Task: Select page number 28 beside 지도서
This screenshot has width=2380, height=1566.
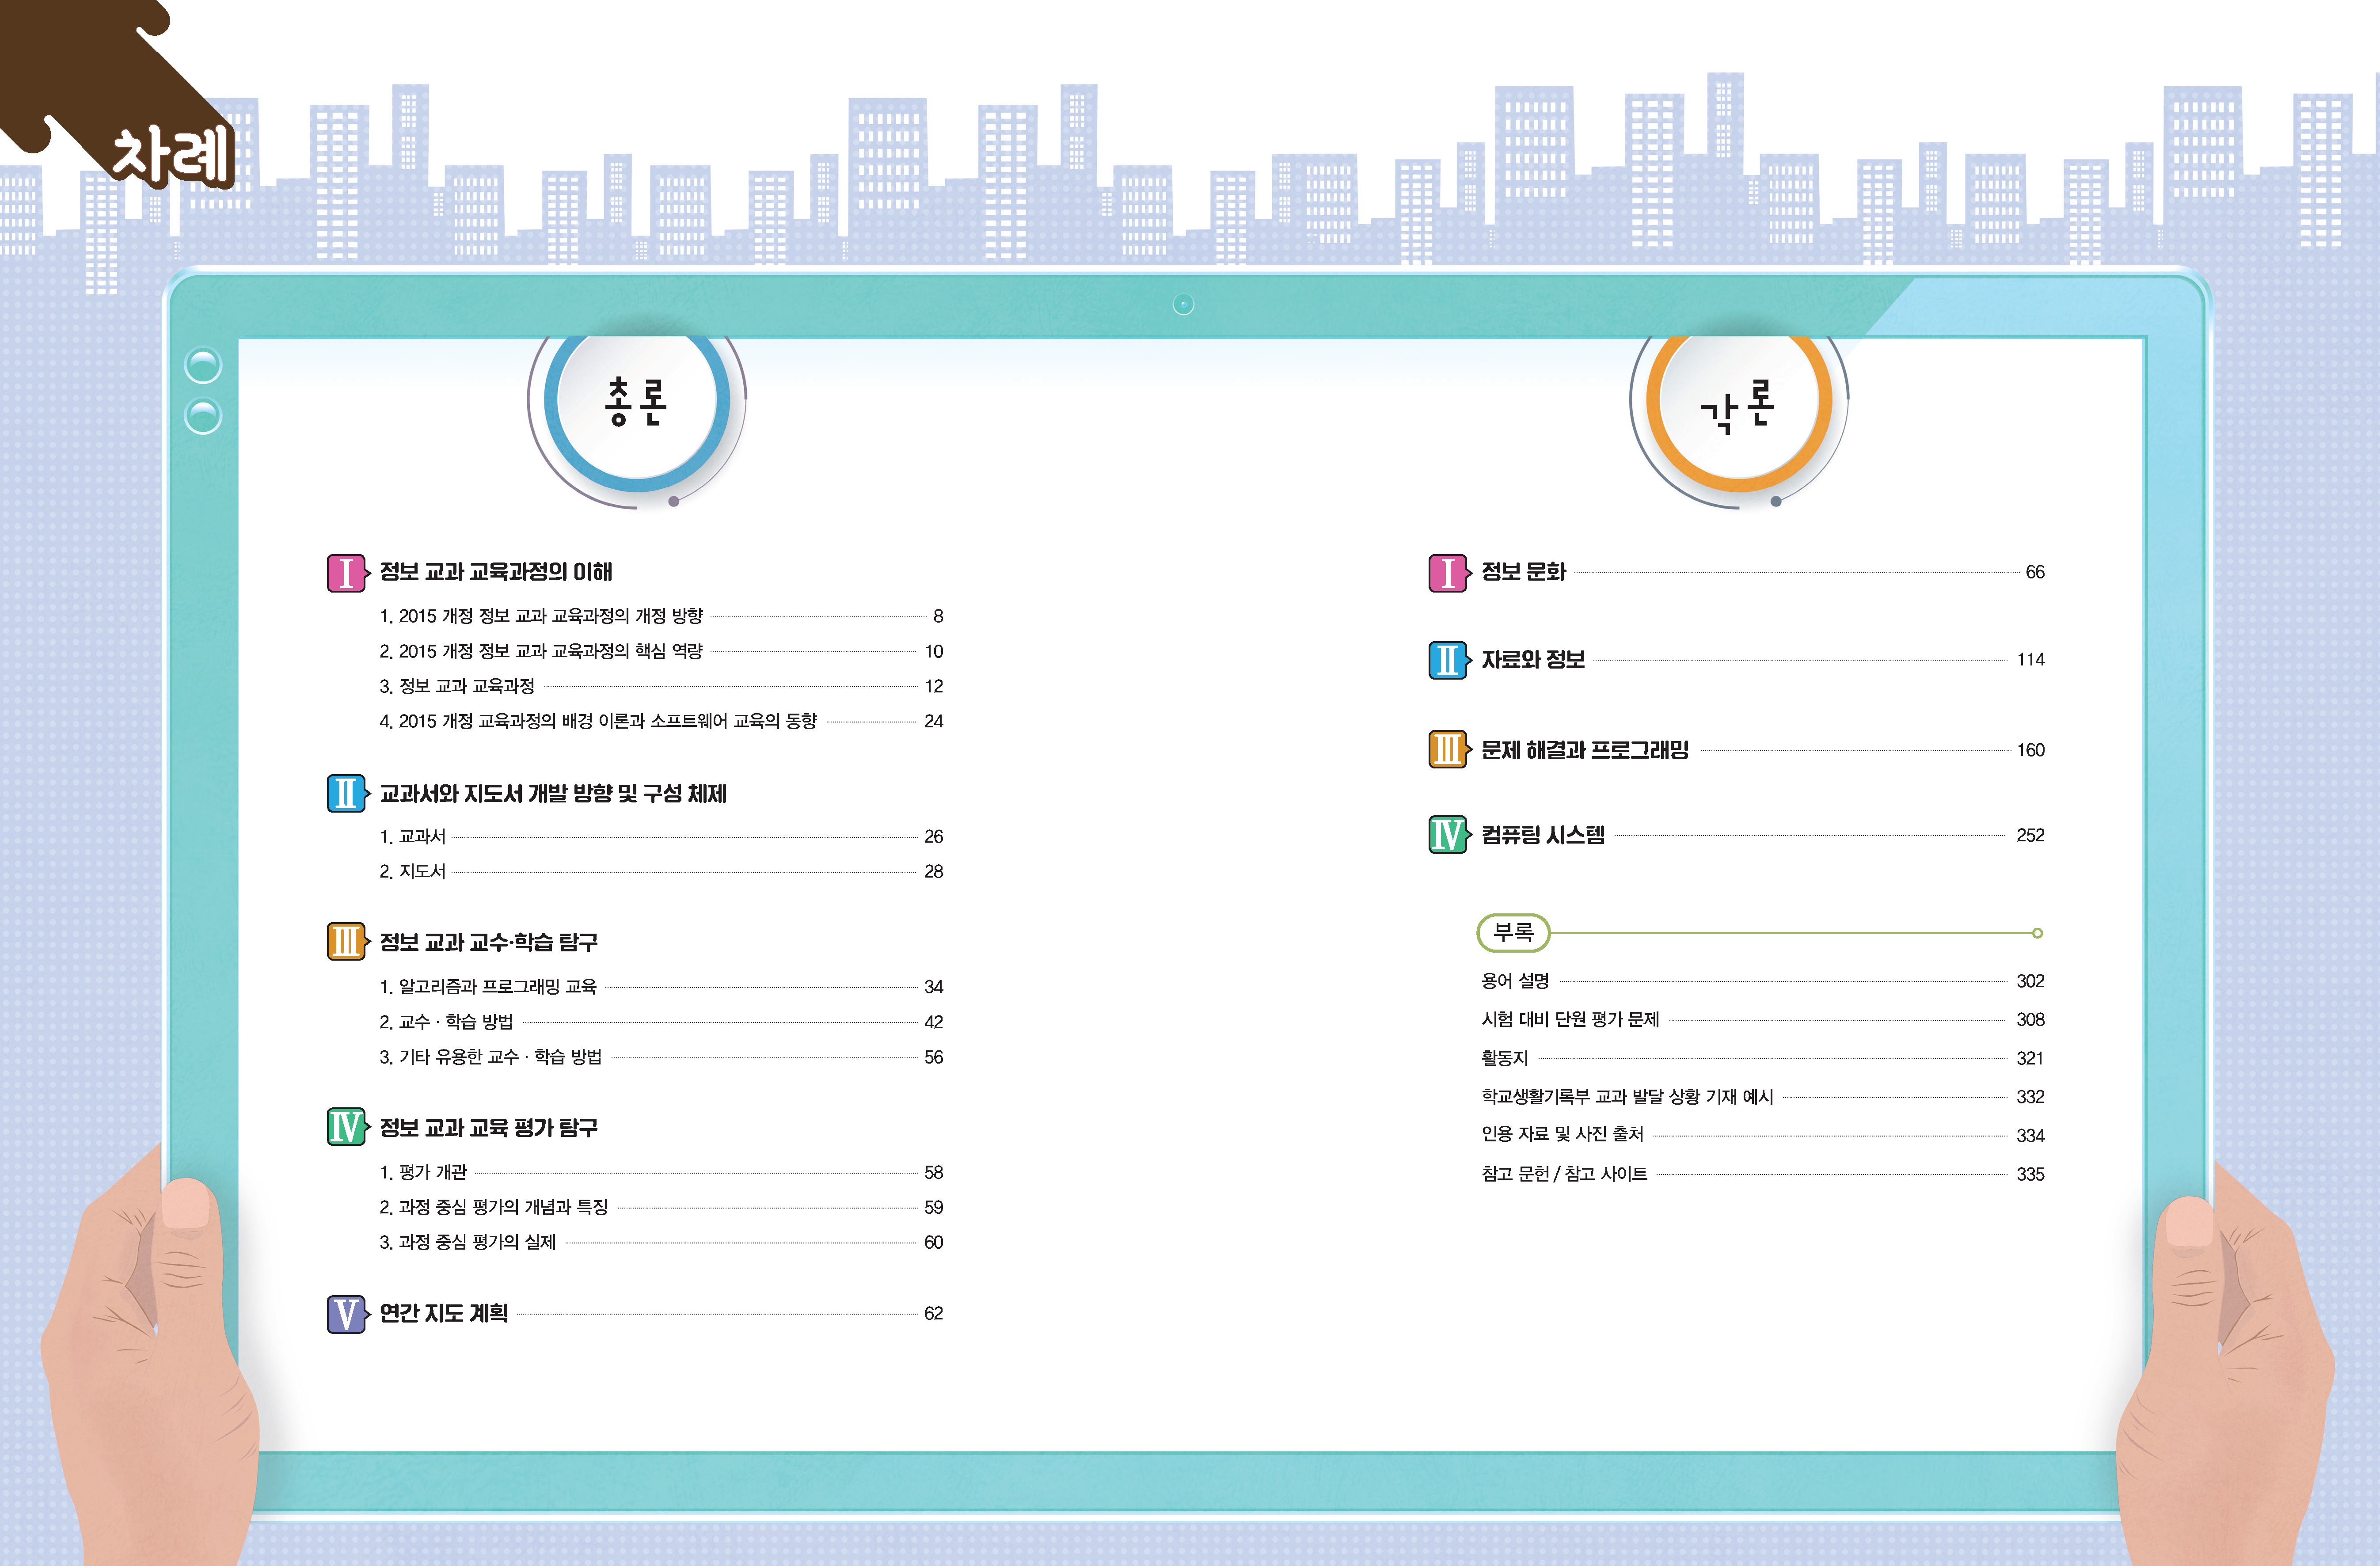Action: point(934,872)
